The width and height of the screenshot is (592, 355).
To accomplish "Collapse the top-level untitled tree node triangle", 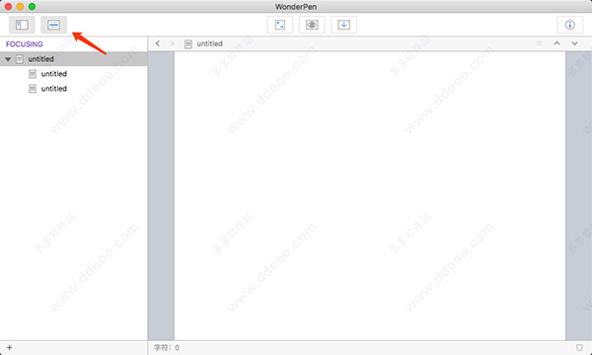I will [x=8, y=59].
